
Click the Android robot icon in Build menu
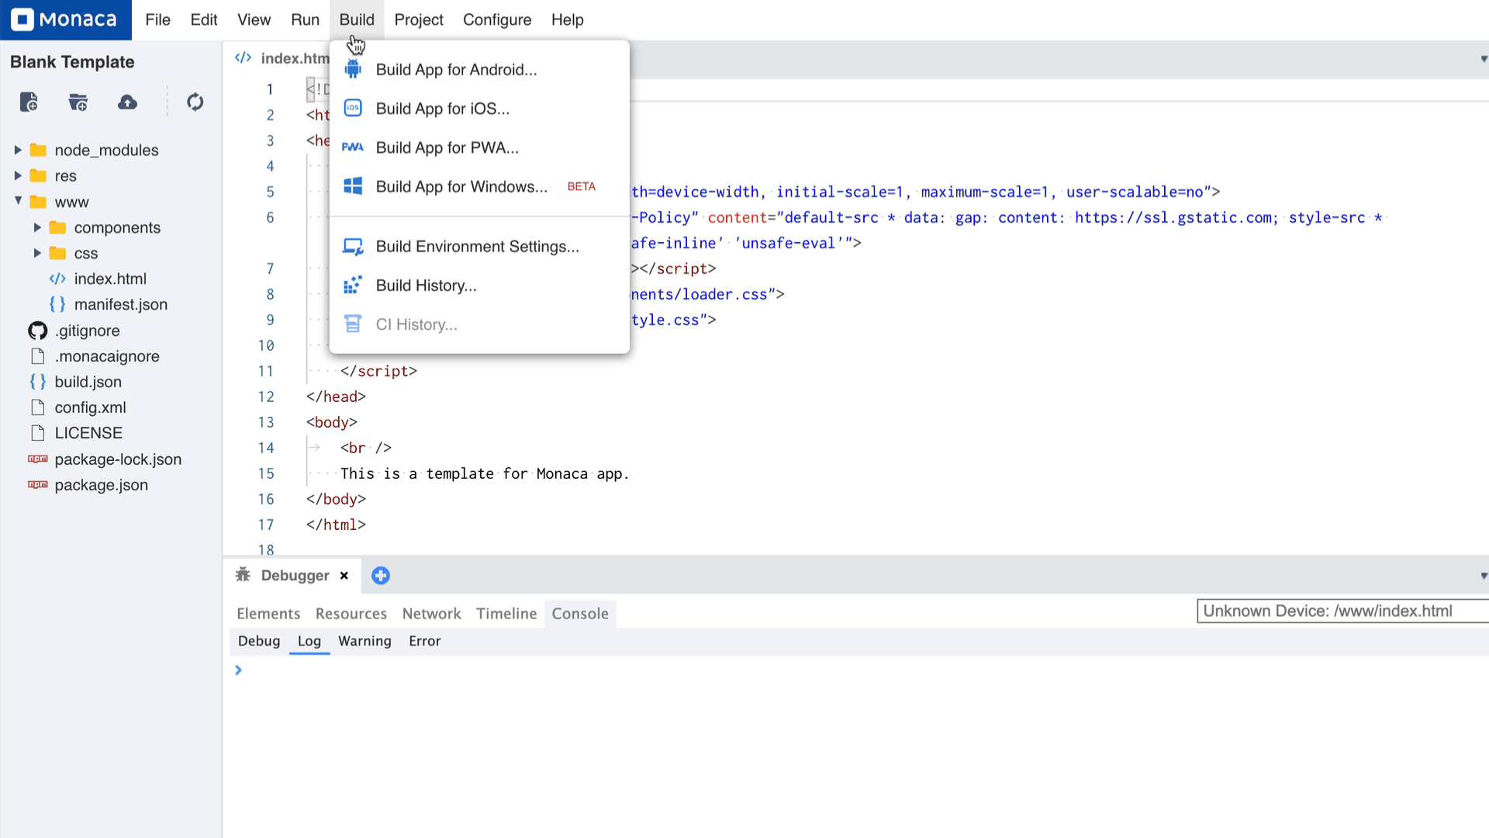pos(353,70)
